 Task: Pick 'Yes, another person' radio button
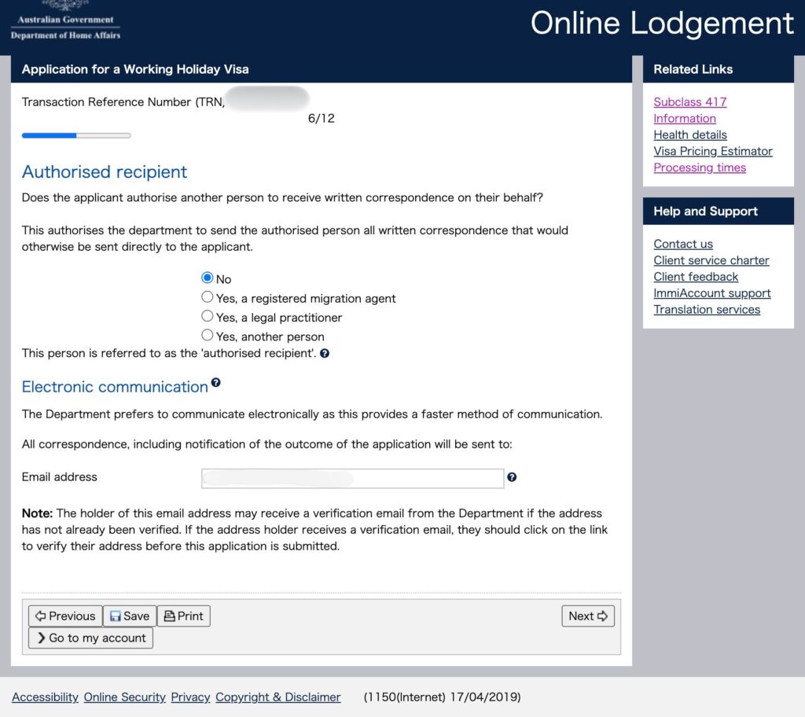[208, 336]
